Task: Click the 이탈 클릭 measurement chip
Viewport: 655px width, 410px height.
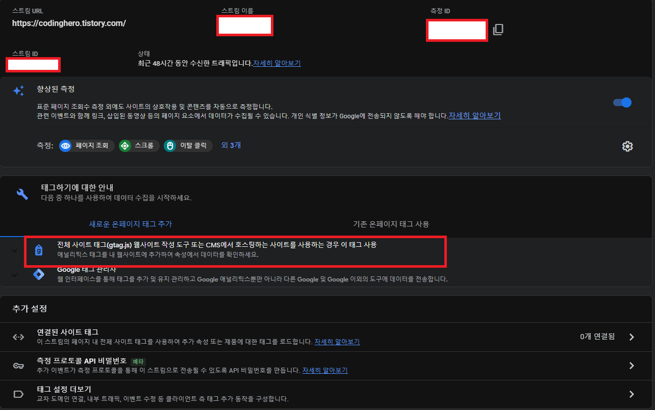Action: click(x=188, y=146)
